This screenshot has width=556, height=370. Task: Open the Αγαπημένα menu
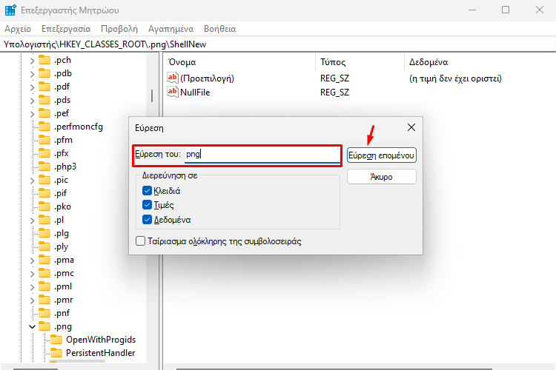[x=171, y=29]
